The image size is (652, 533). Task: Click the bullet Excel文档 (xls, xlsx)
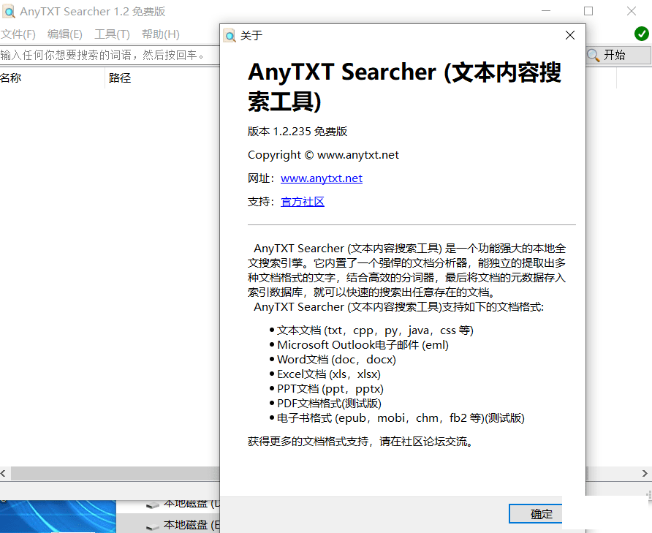click(x=325, y=374)
